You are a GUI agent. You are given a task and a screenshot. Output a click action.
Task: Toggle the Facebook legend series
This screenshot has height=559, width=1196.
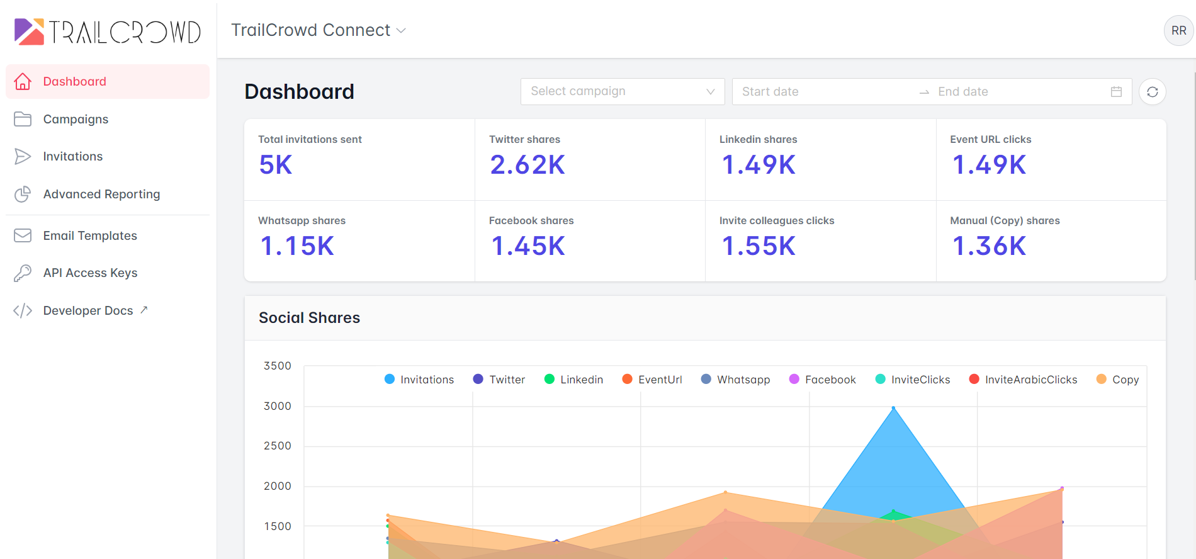[x=823, y=380]
